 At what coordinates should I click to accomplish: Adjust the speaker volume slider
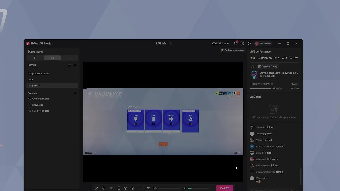pos(169,188)
